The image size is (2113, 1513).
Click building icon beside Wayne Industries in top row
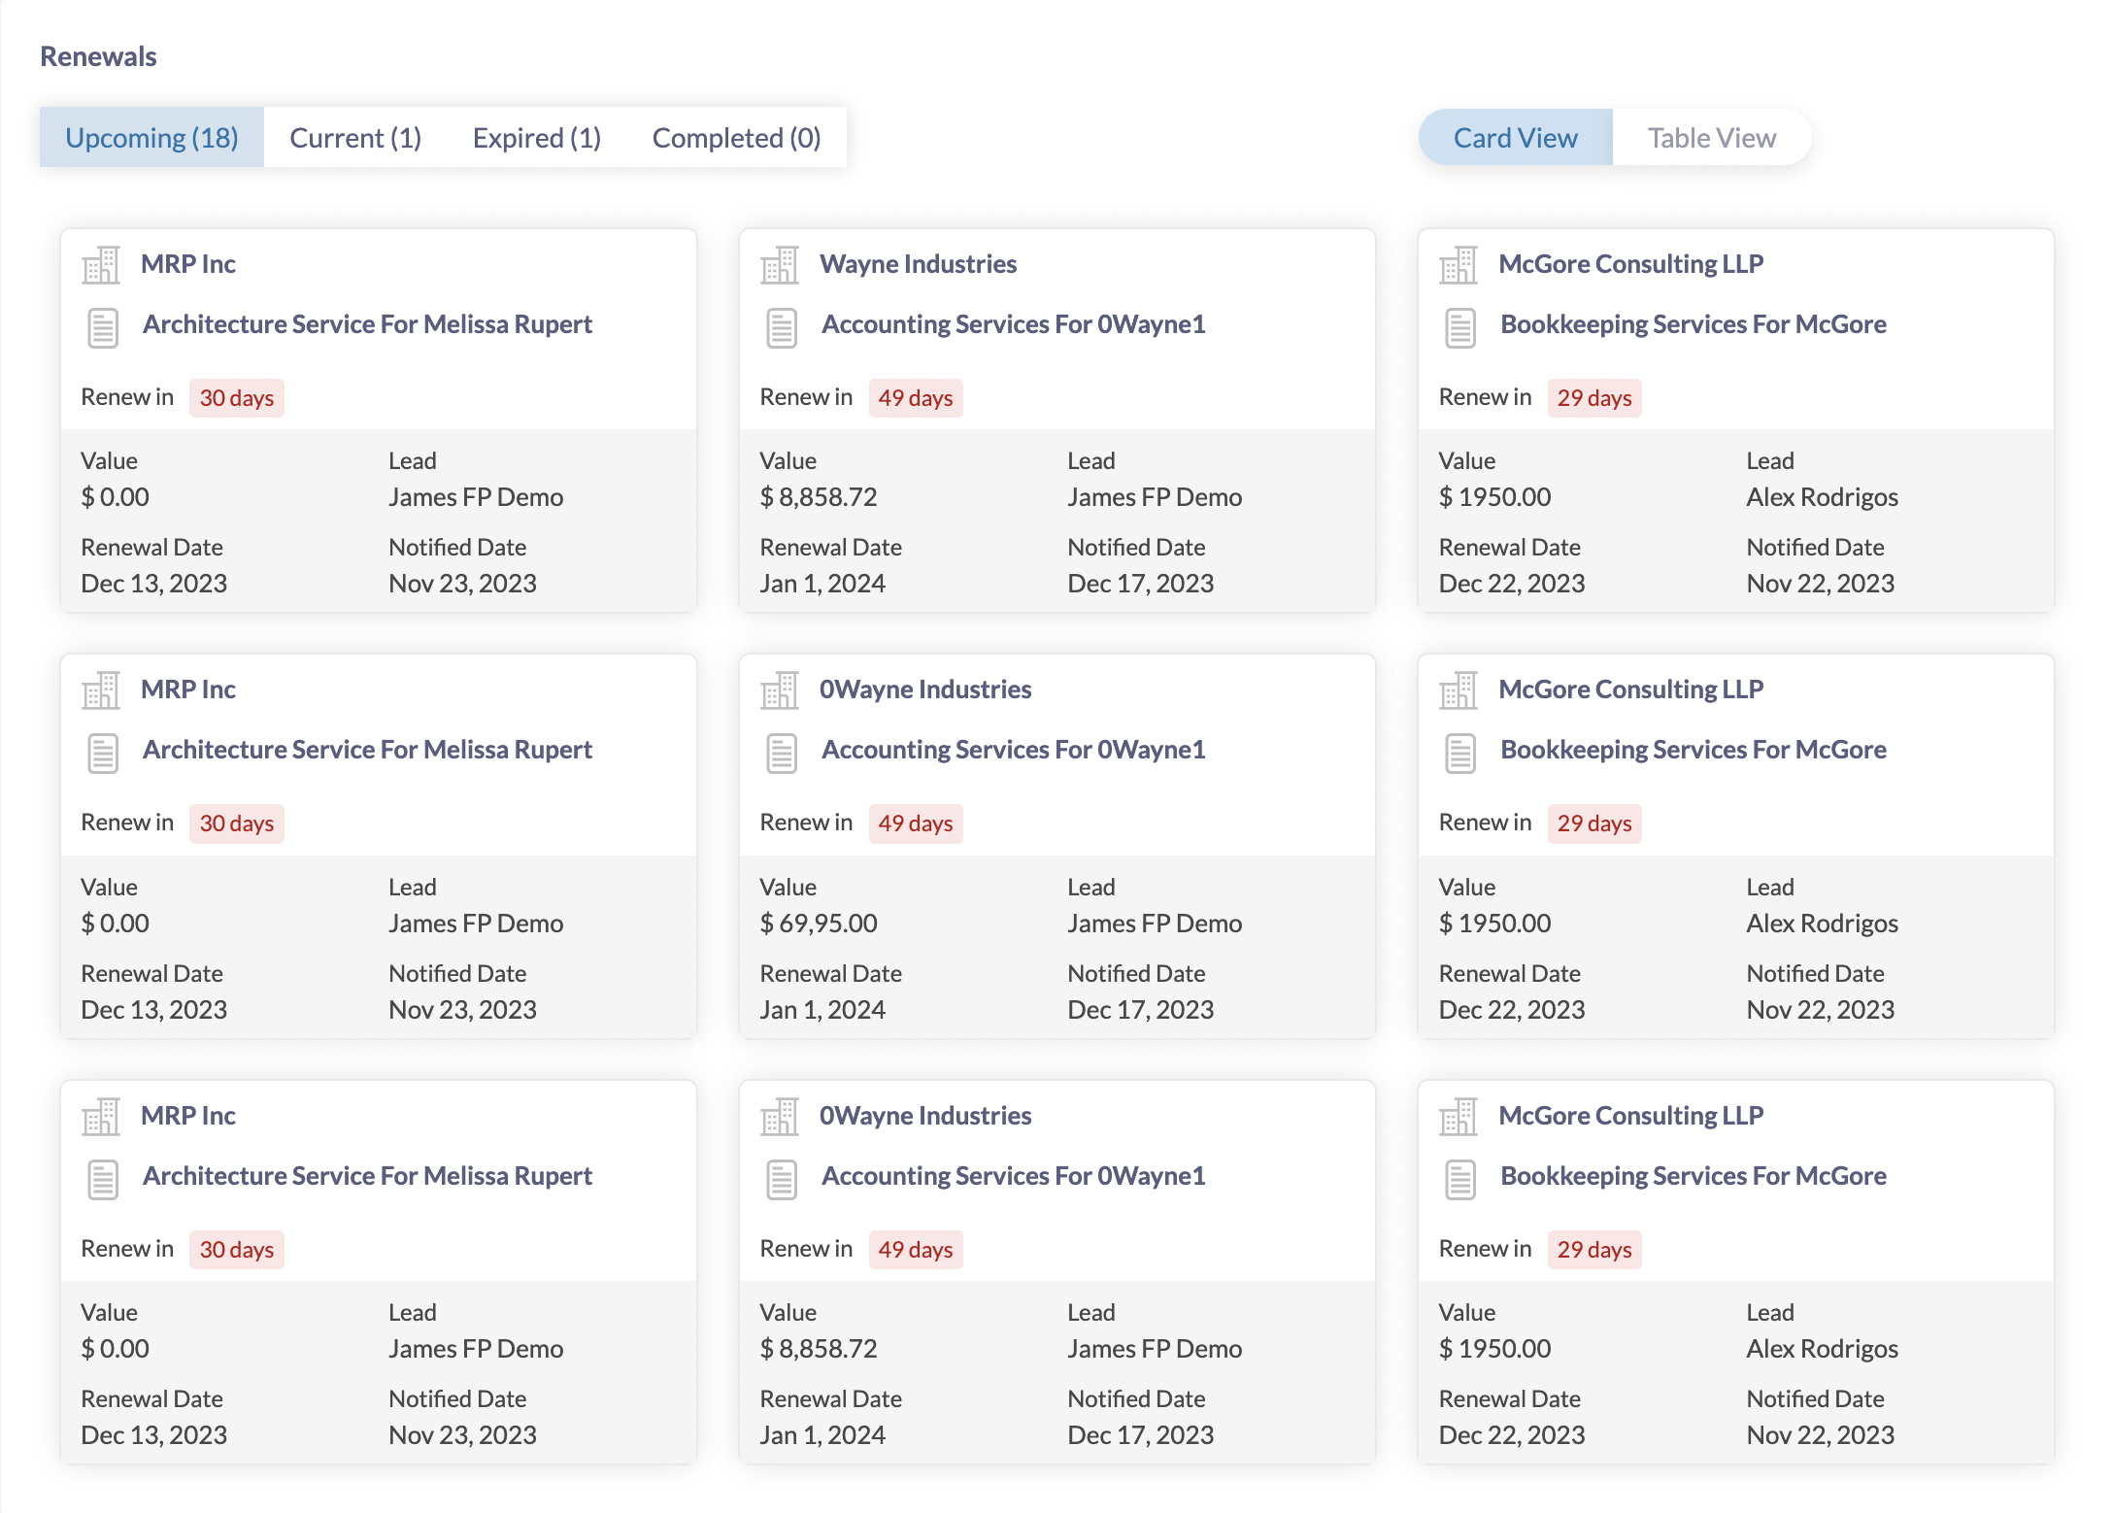(780, 264)
